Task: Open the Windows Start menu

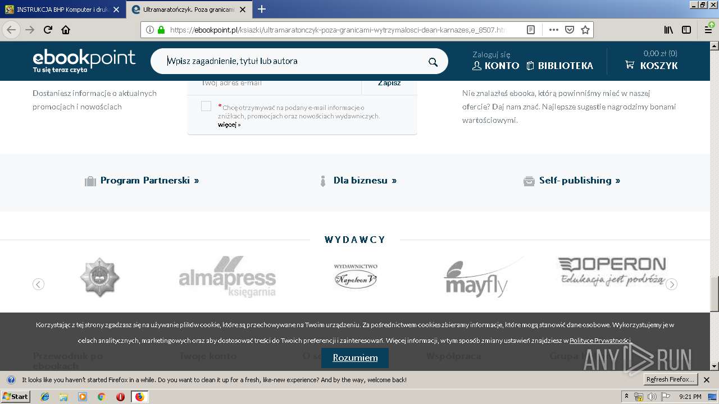Action: coord(16,397)
